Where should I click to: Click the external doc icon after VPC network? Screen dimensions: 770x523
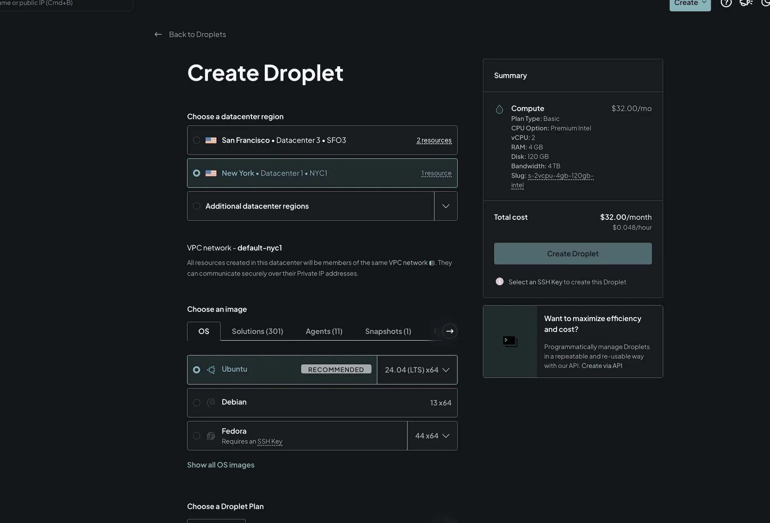coord(432,263)
